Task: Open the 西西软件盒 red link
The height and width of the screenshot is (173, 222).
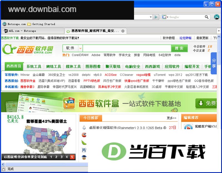Action: [28, 81]
